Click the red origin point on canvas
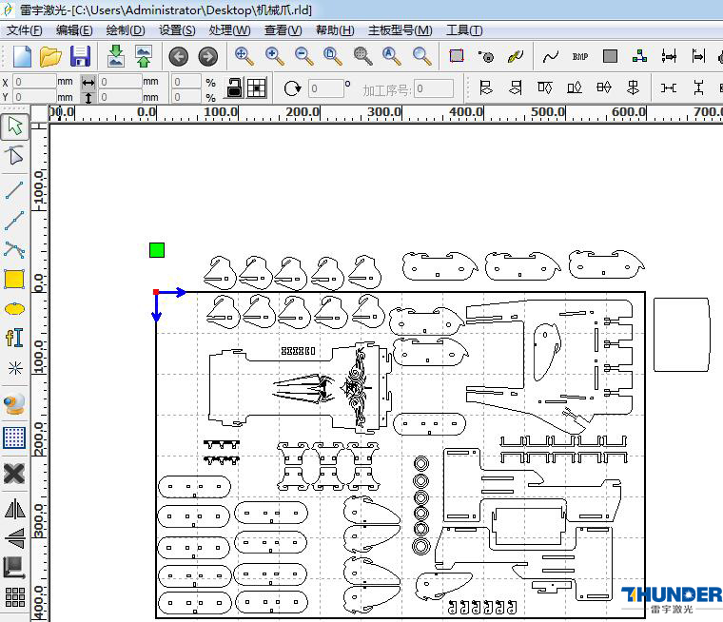The width and height of the screenshot is (723, 622). pyautogui.click(x=156, y=292)
